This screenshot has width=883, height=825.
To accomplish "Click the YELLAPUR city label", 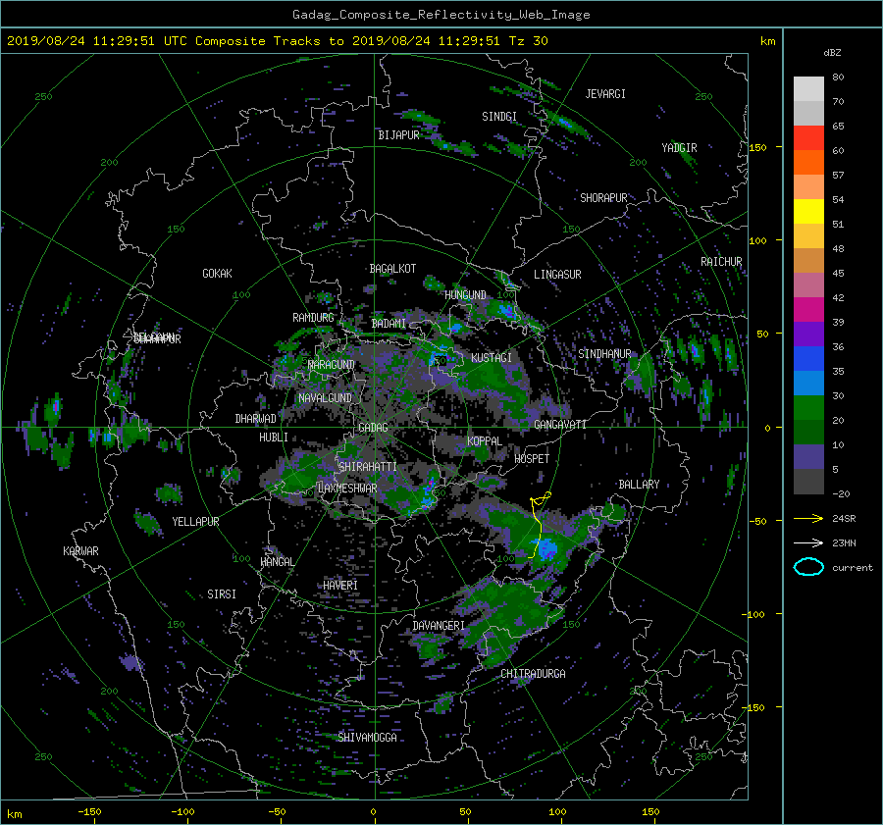I will (195, 522).
